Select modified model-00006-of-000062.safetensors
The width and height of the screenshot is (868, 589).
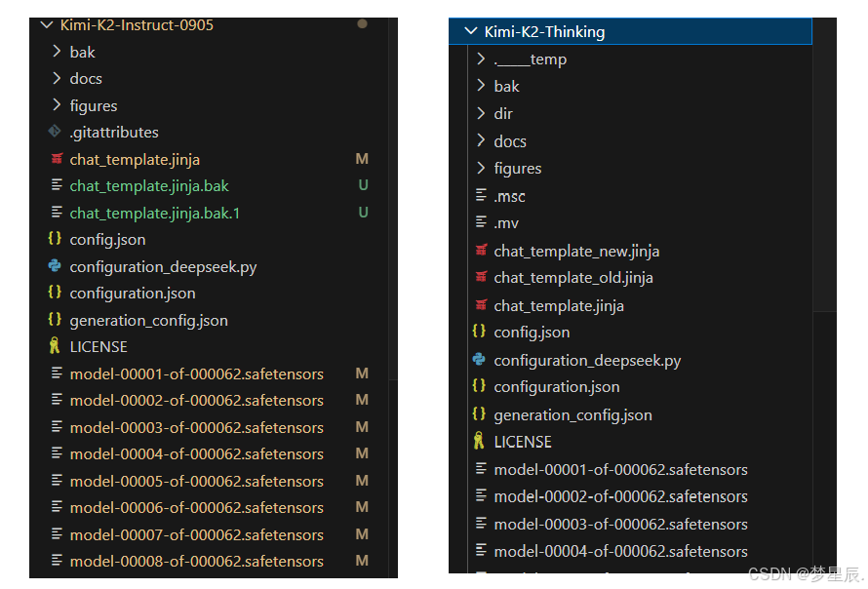tap(196, 508)
